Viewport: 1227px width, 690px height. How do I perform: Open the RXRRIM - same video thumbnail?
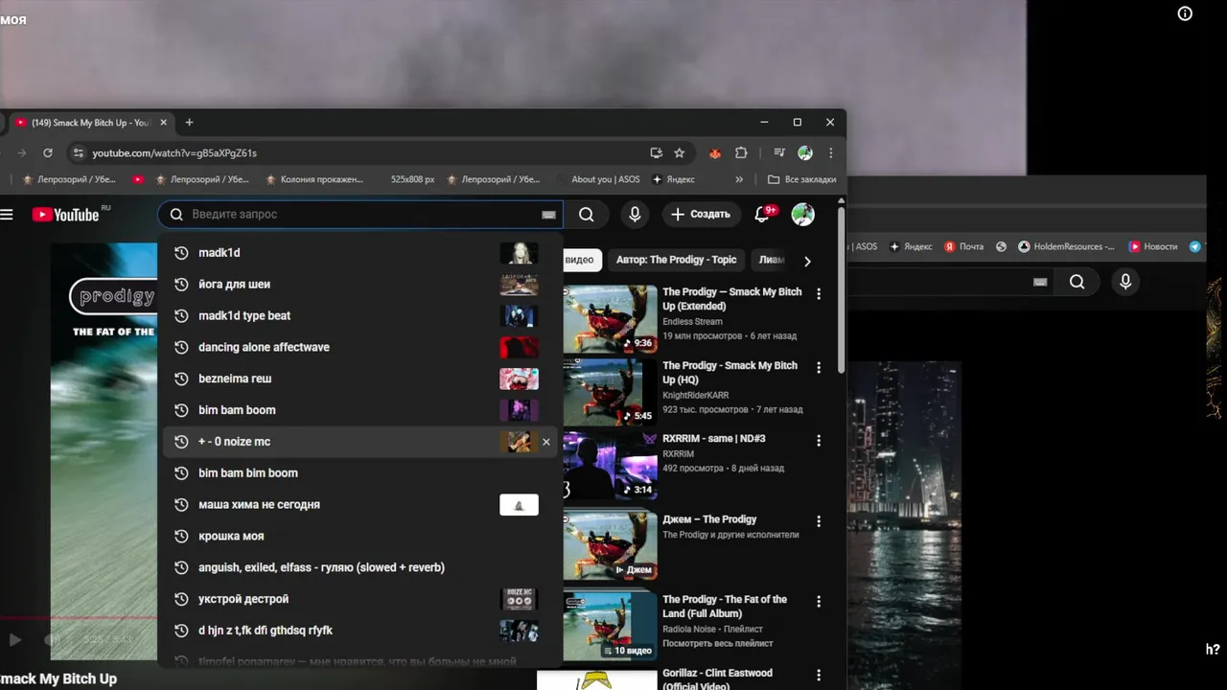point(610,466)
